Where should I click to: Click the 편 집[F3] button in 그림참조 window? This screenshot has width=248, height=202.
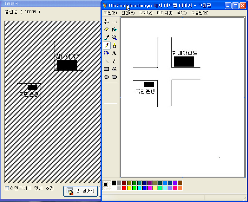[81, 191]
